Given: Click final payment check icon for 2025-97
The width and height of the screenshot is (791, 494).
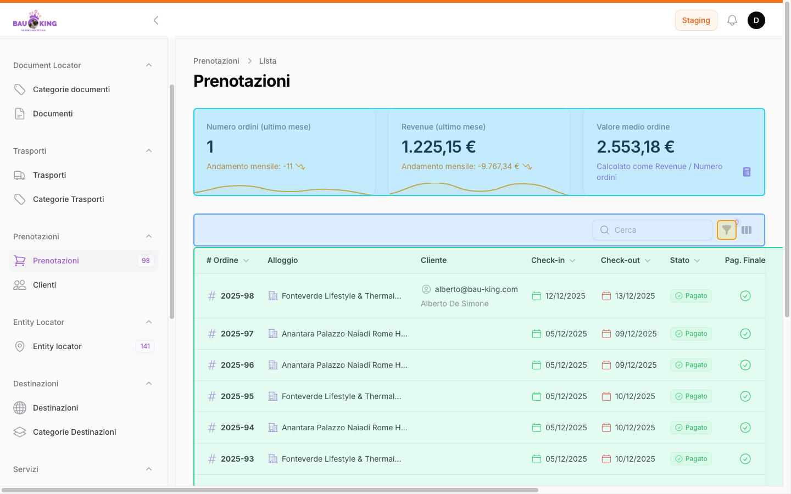Looking at the screenshot, I should click(745, 334).
